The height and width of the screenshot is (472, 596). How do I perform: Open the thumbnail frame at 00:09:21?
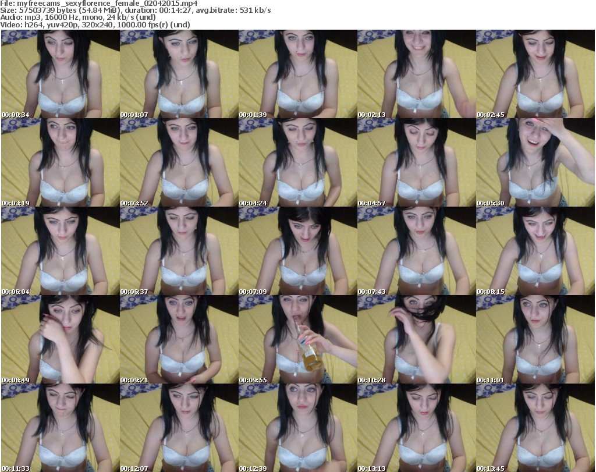179,340
